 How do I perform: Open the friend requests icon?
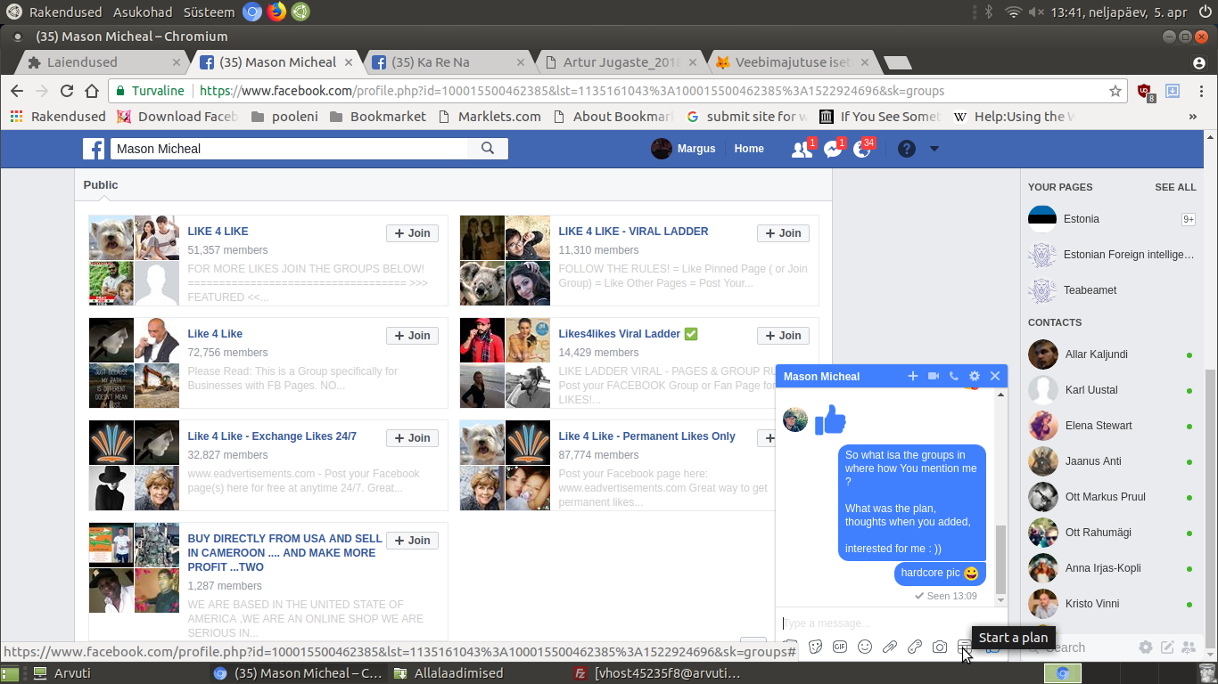tap(802, 150)
